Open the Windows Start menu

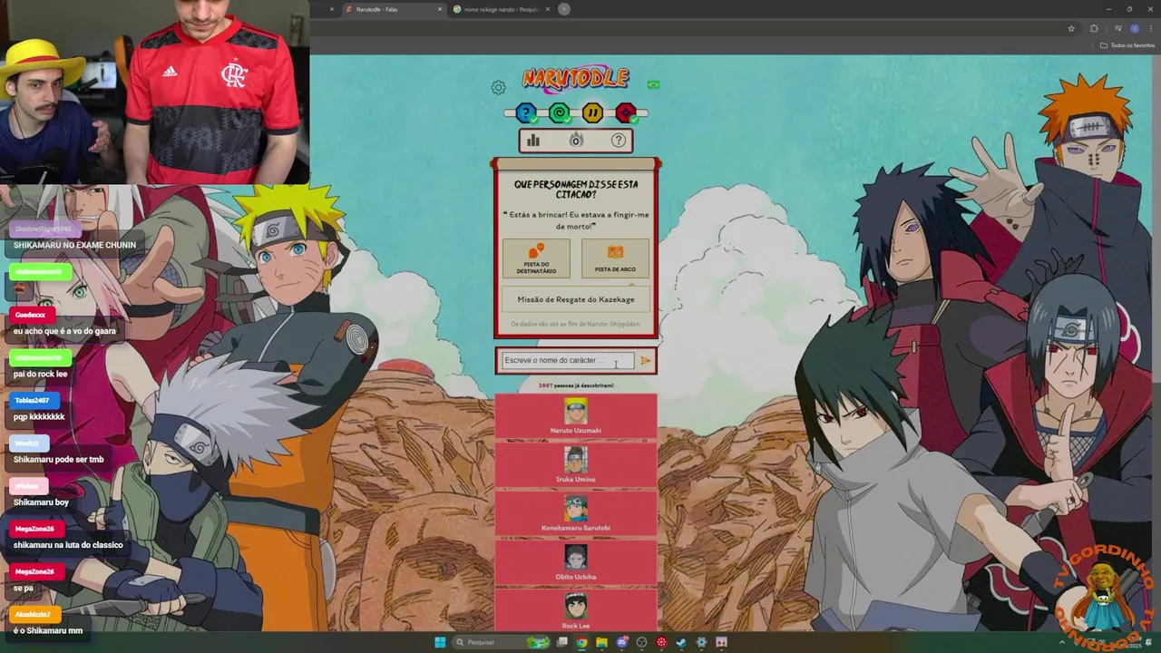coord(440,642)
